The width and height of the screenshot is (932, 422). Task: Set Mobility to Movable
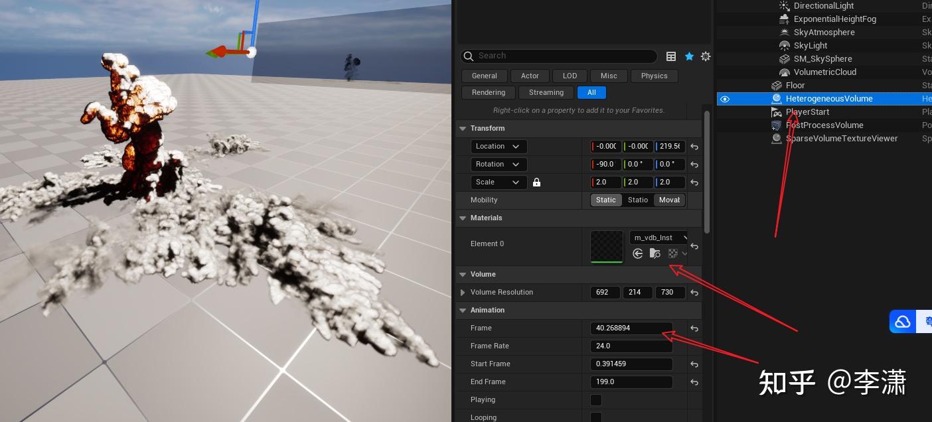[669, 200]
